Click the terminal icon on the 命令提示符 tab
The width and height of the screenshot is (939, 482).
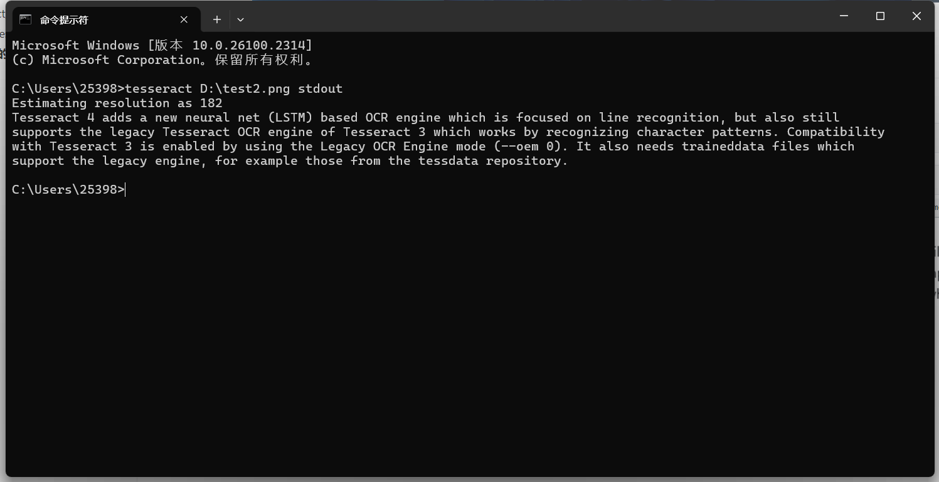[25, 19]
